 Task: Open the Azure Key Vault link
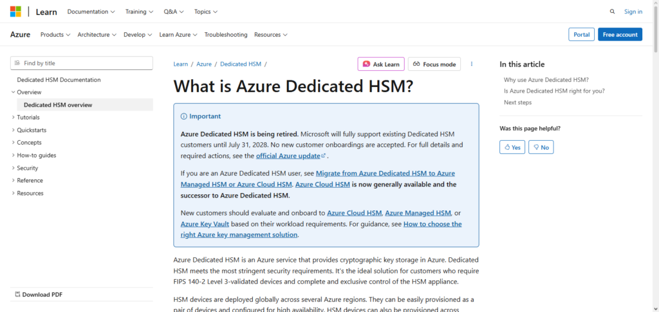click(x=205, y=224)
